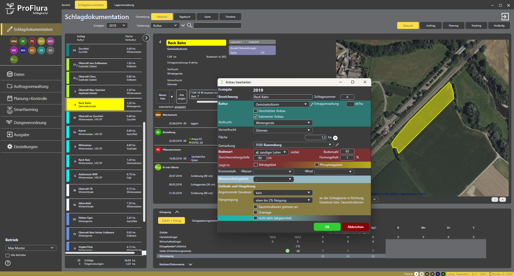Screen dimensions: 514x276
Task: Click the exit icon at top right
Action: point(505,17)
